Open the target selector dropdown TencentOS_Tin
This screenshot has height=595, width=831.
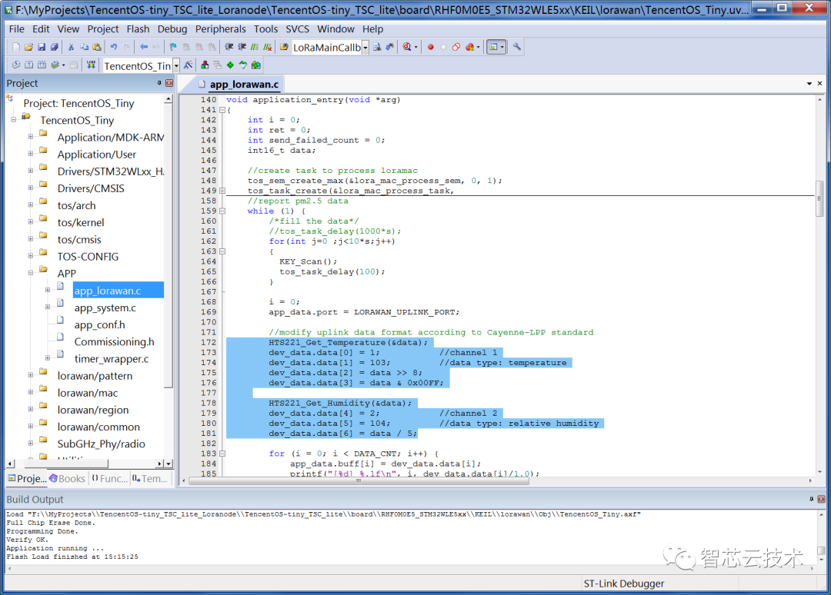point(176,65)
